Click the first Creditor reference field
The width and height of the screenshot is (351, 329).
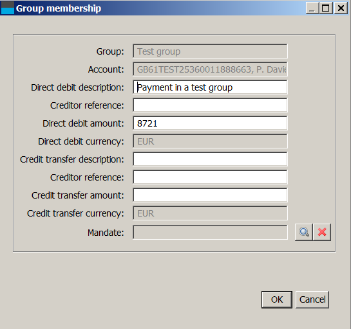210,105
